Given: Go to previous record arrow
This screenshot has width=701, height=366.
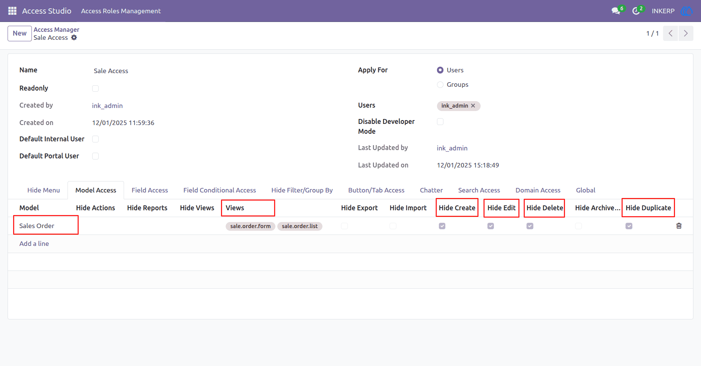Looking at the screenshot, I should (x=670, y=33).
